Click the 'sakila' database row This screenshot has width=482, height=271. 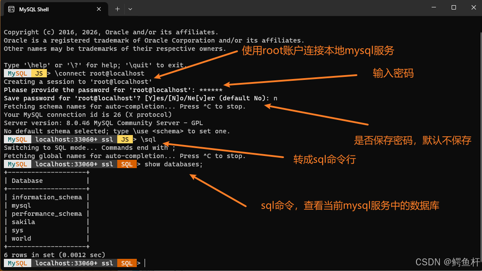pos(47,222)
